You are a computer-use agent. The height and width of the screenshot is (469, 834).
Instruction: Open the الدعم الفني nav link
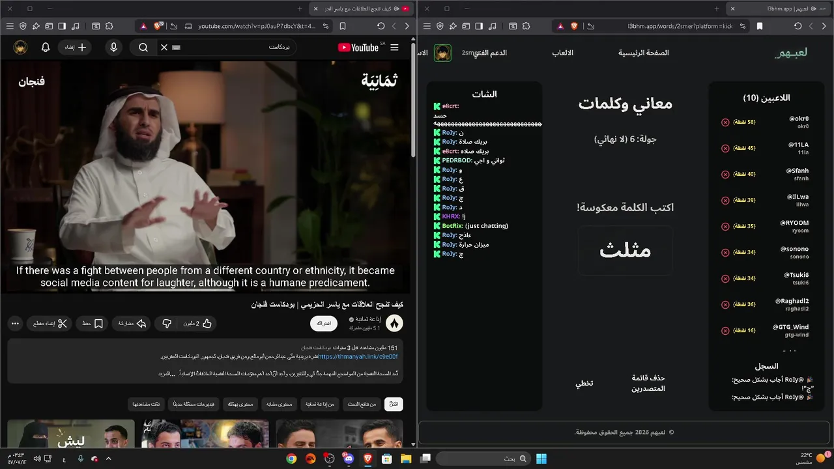[490, 53]
